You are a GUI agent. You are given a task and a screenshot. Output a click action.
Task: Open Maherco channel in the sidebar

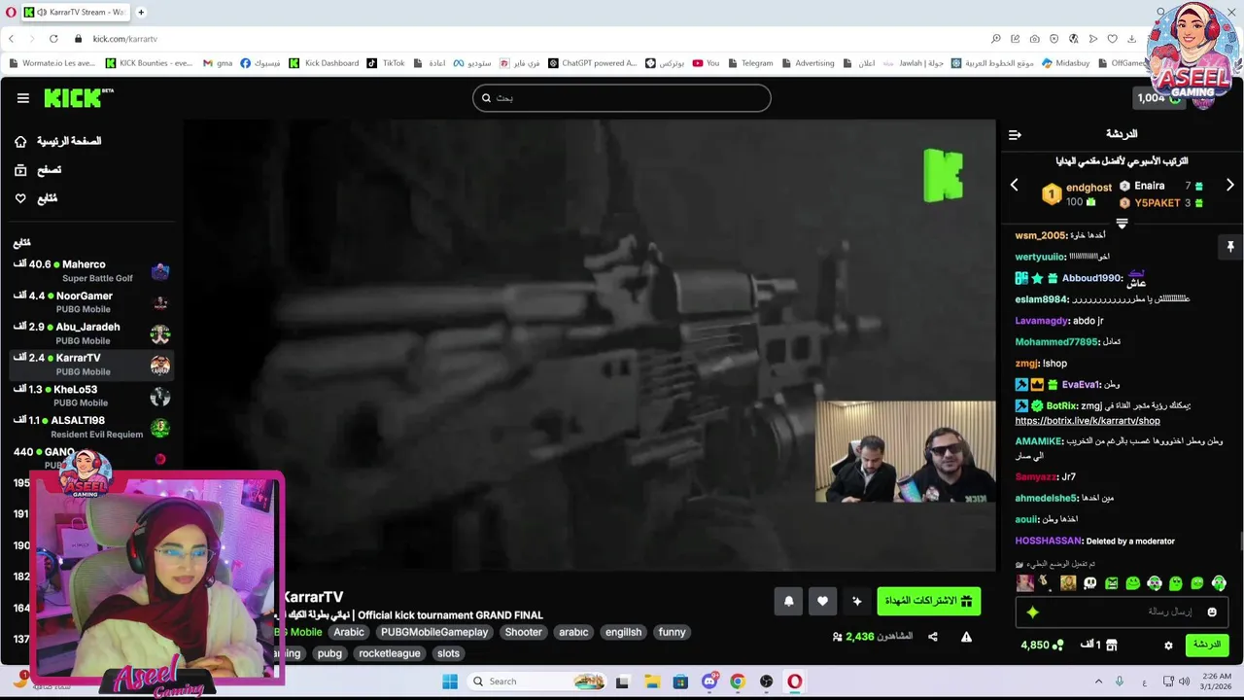pos(92,270)
